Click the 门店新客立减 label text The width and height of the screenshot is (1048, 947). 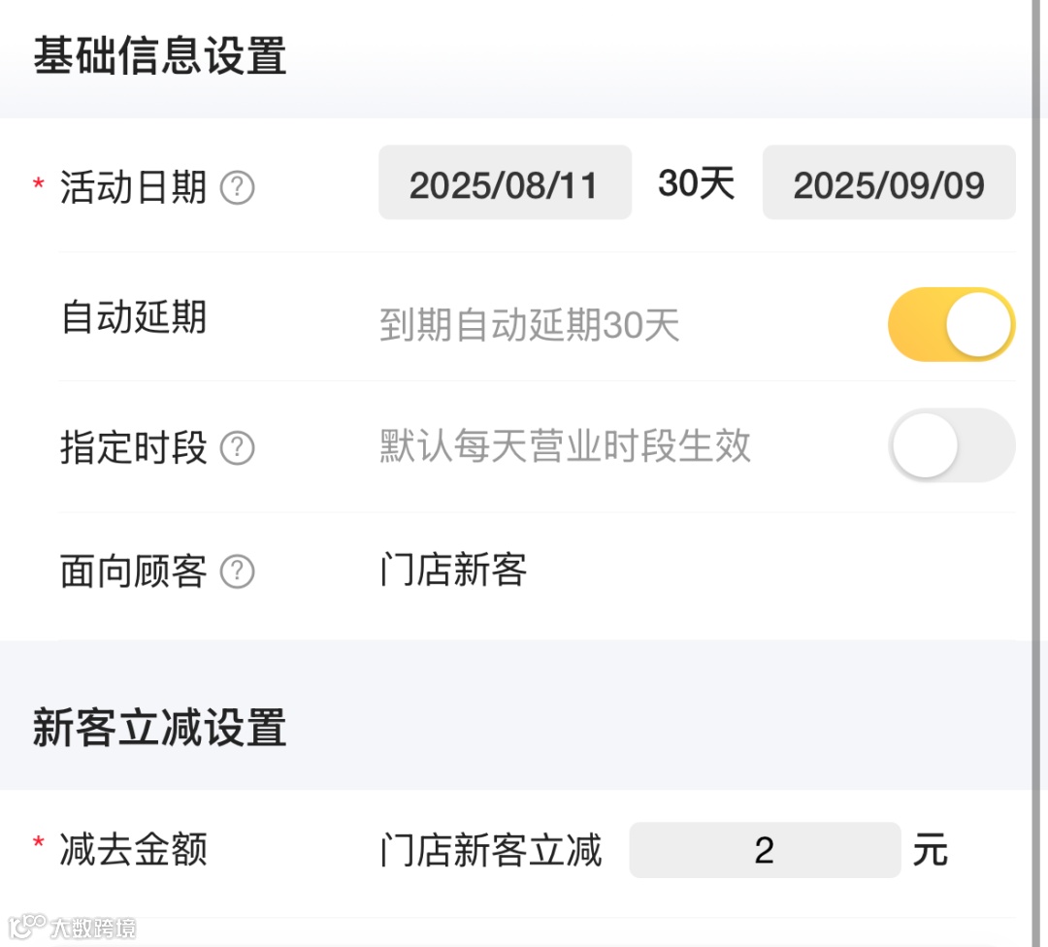pos(491,851)
